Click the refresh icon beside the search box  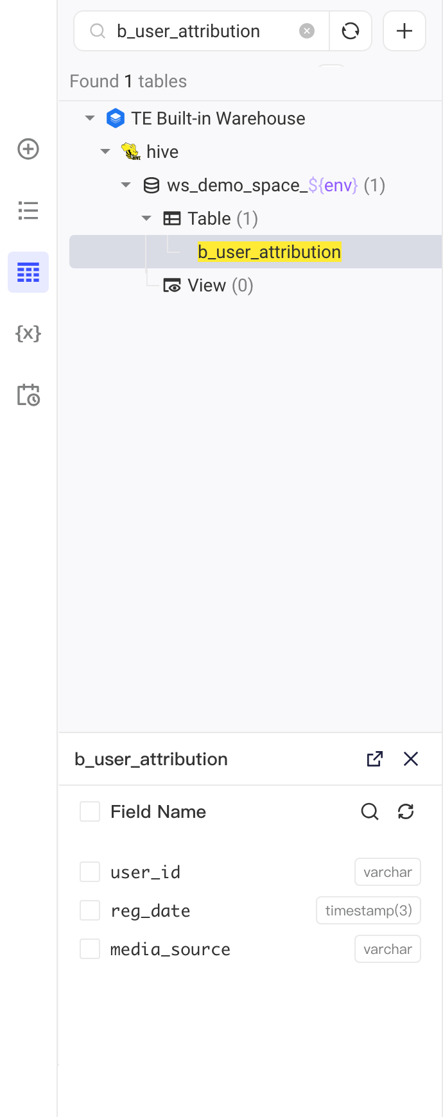[351, 31]
